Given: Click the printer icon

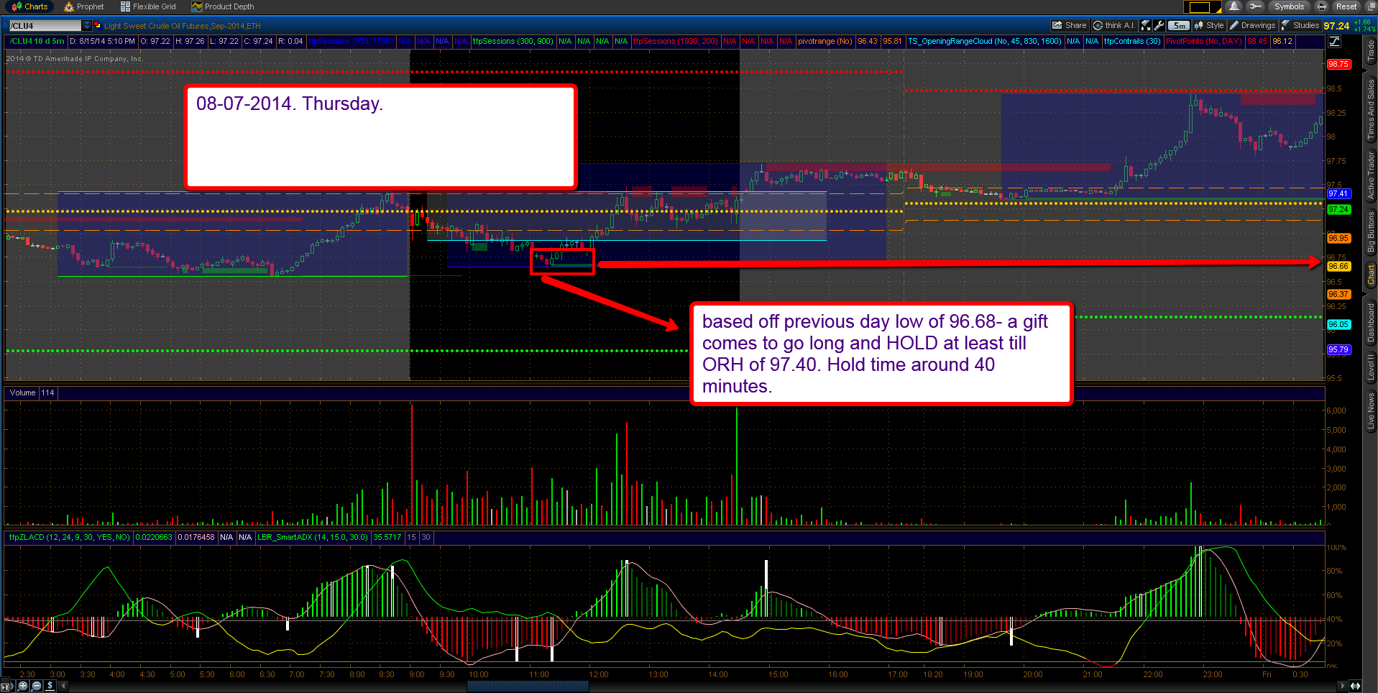Looking at the screenshot, I should (1321, 6).
